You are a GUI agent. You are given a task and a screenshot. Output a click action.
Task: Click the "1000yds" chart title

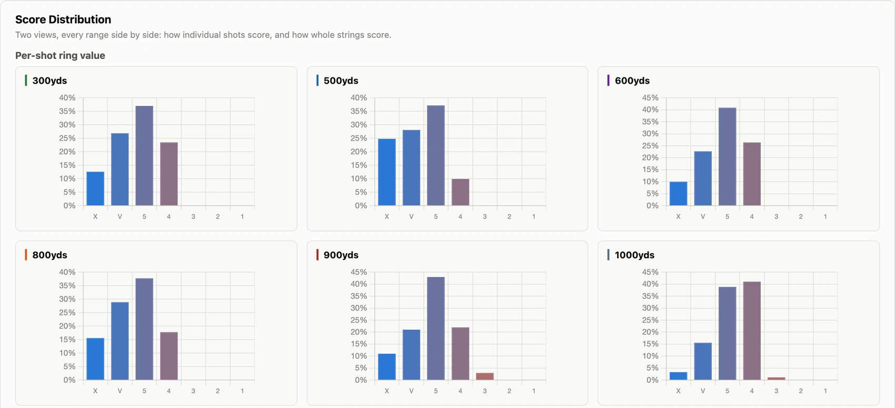pos(634,255)
